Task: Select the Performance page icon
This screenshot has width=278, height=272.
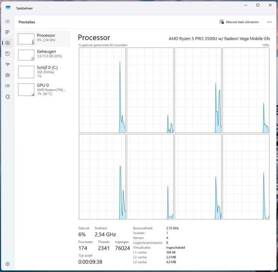Action: pos(7,43)
